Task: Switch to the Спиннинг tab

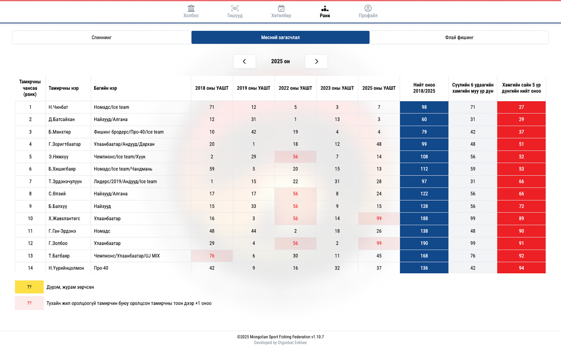Action: click(x=102, y=37)
